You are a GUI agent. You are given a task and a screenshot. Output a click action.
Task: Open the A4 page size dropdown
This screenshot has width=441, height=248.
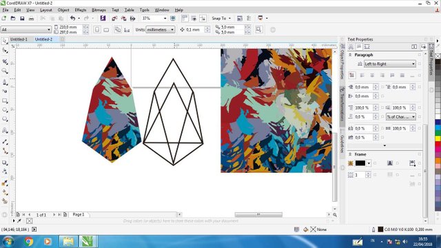click(x=48, y=30)
